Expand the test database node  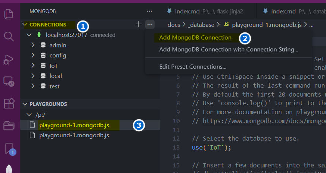33,86
